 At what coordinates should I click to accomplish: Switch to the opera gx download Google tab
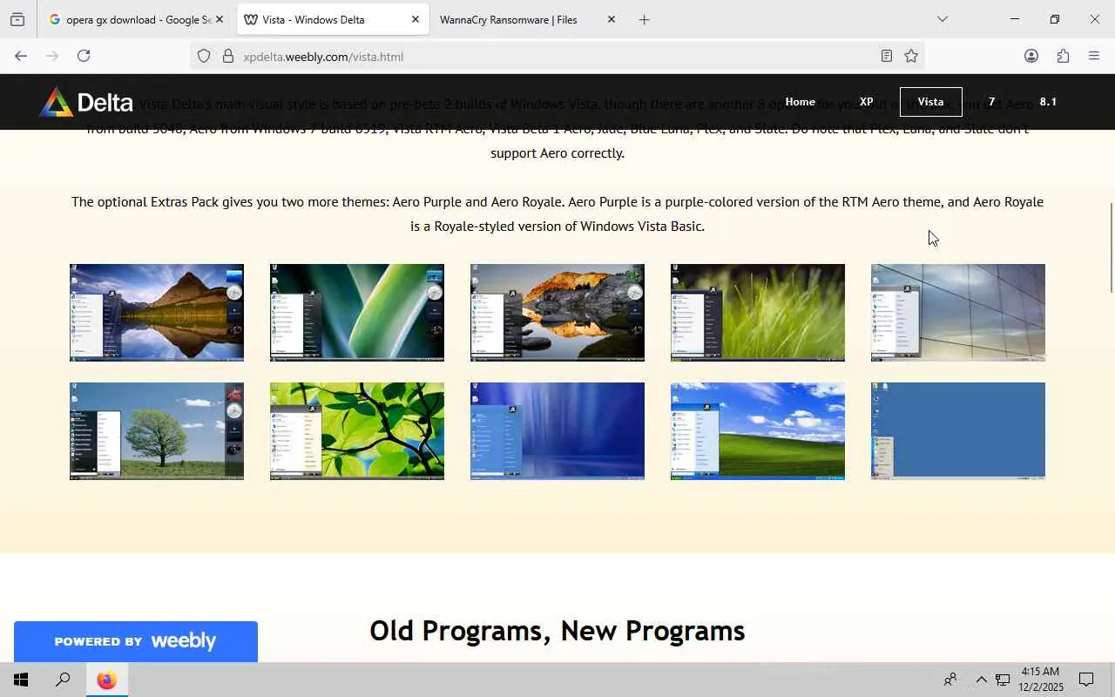(x=137, y=19)
